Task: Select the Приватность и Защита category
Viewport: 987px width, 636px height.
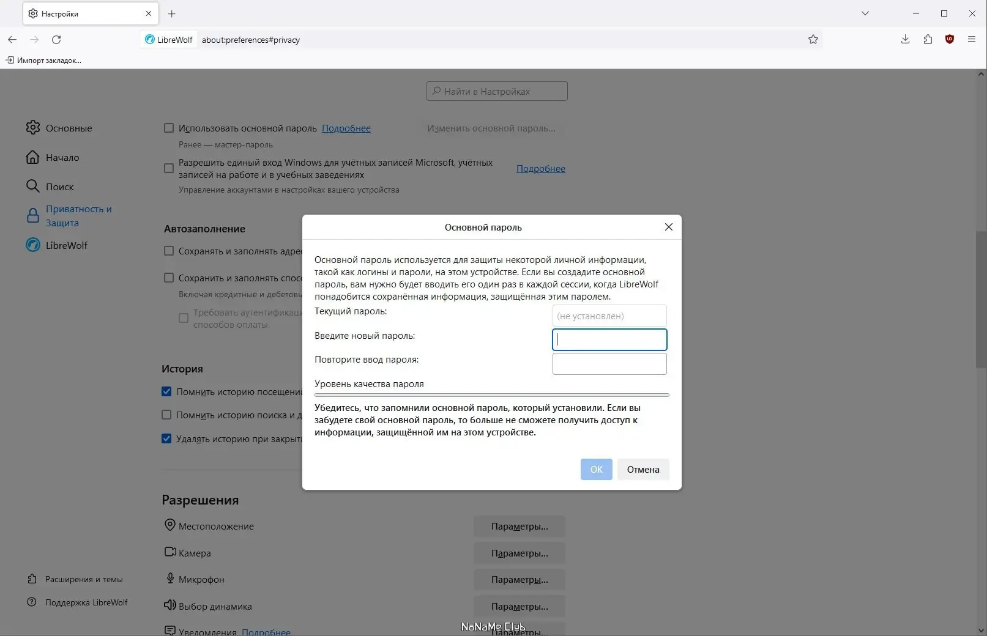Action: (69, 216)
